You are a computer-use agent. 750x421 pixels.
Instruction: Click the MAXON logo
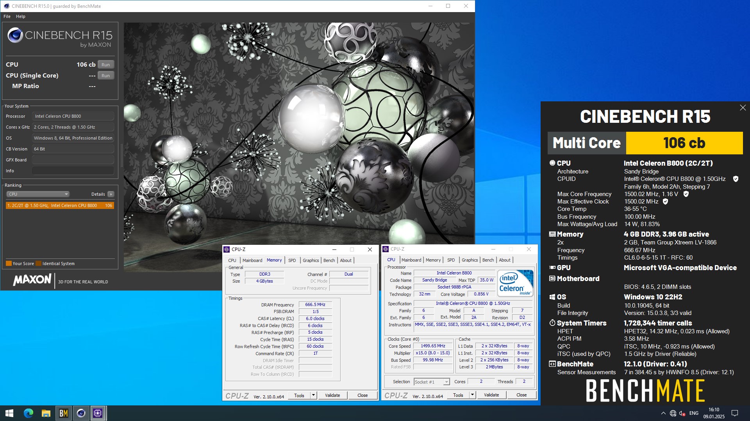tap(32, 280)
